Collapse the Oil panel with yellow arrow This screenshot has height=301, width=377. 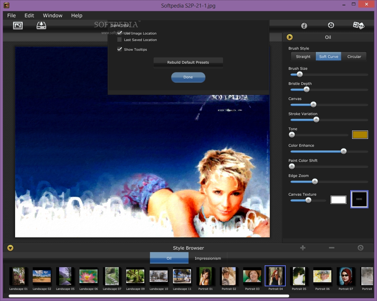290,37
